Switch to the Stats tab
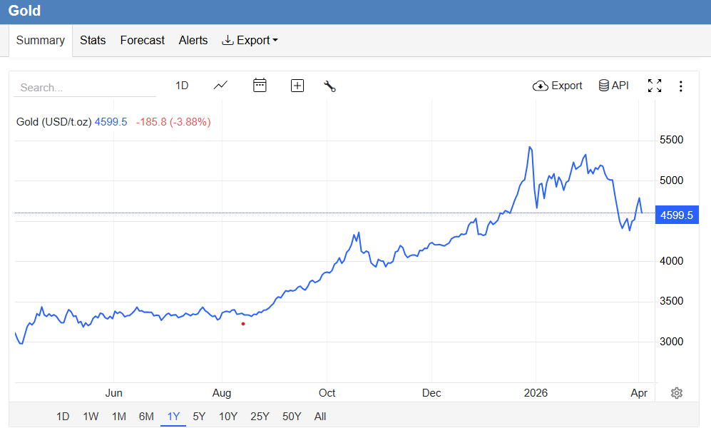The width and height of the screenshot is (711, 428). pyautogui.click(x=93, y=41)
